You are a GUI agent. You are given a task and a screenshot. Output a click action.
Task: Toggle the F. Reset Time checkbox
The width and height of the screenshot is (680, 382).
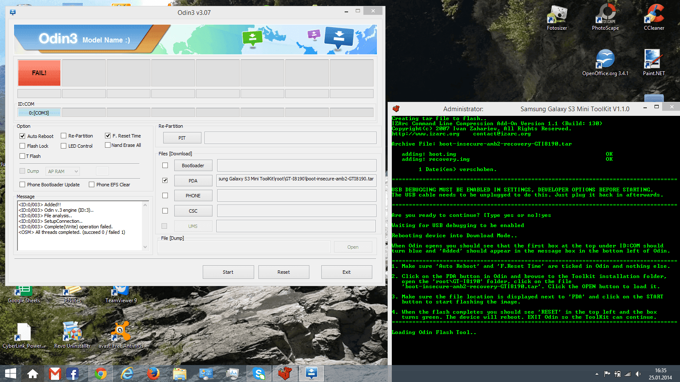tap(108, 136)
